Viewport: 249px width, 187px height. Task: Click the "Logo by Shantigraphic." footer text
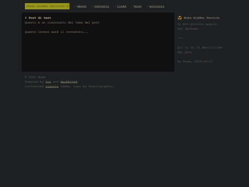point(94,86)
